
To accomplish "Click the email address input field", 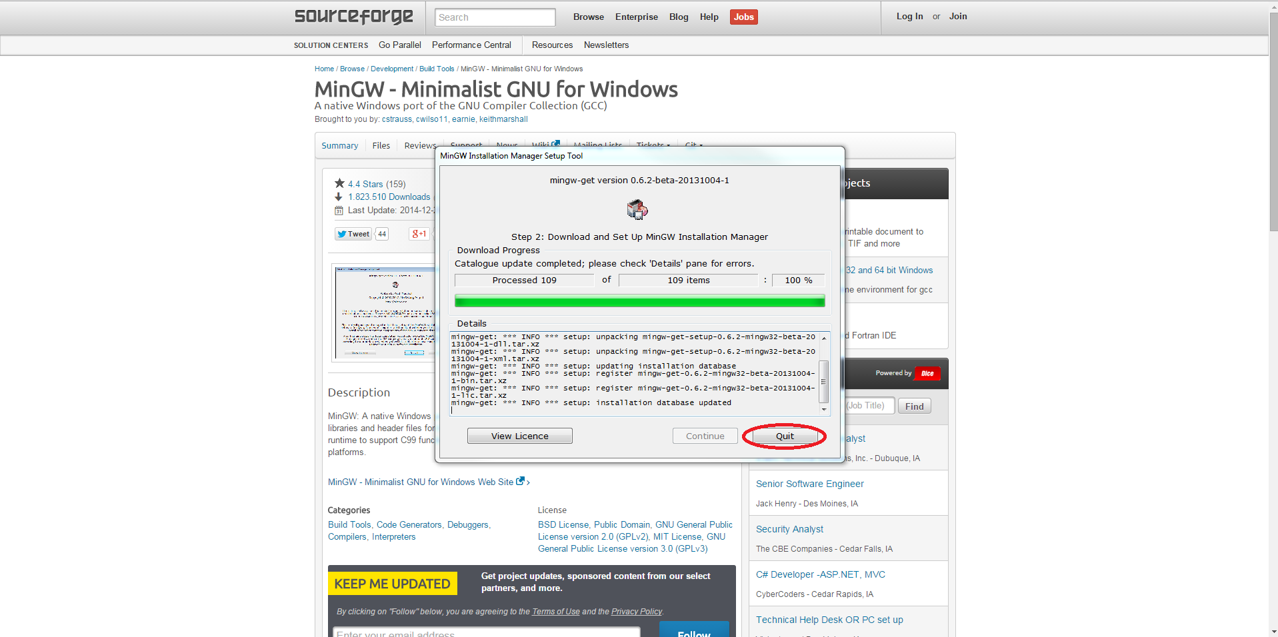I will point(487,632).
